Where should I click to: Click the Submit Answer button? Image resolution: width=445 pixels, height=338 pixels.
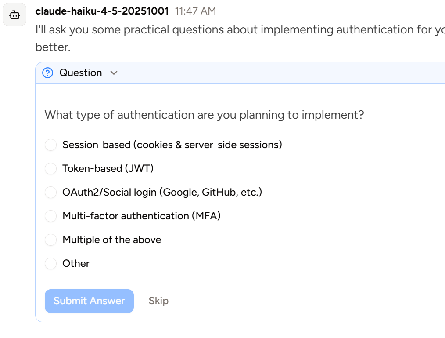coord(89,301)
